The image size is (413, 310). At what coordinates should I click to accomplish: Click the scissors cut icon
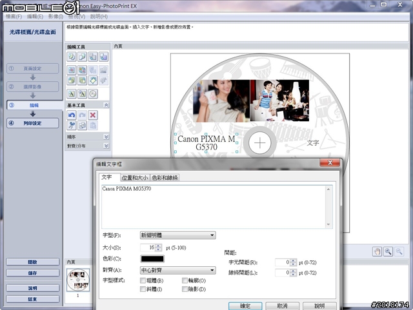point(72,125)
